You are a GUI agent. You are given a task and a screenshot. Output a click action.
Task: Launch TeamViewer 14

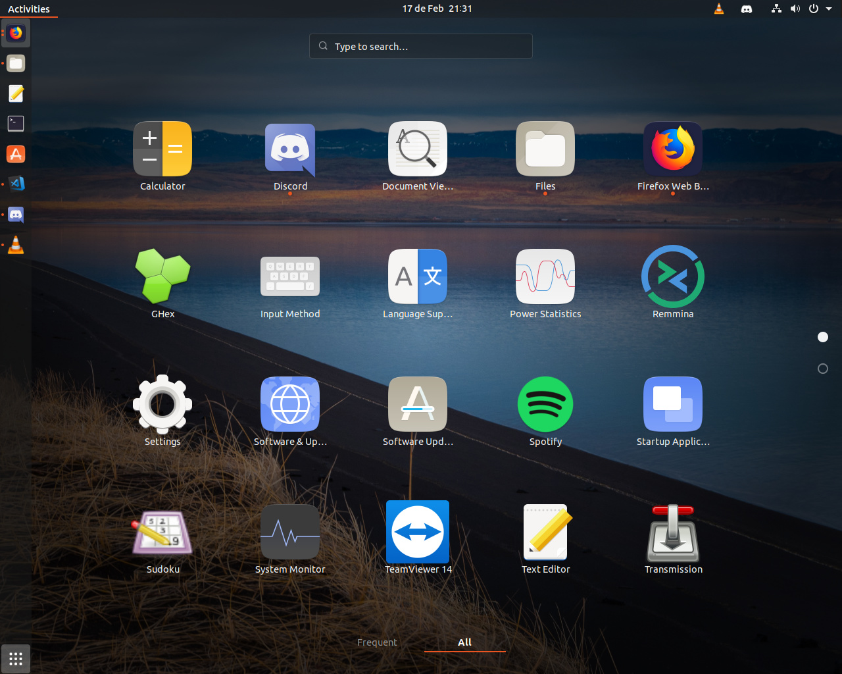click(x=418, y=532)
